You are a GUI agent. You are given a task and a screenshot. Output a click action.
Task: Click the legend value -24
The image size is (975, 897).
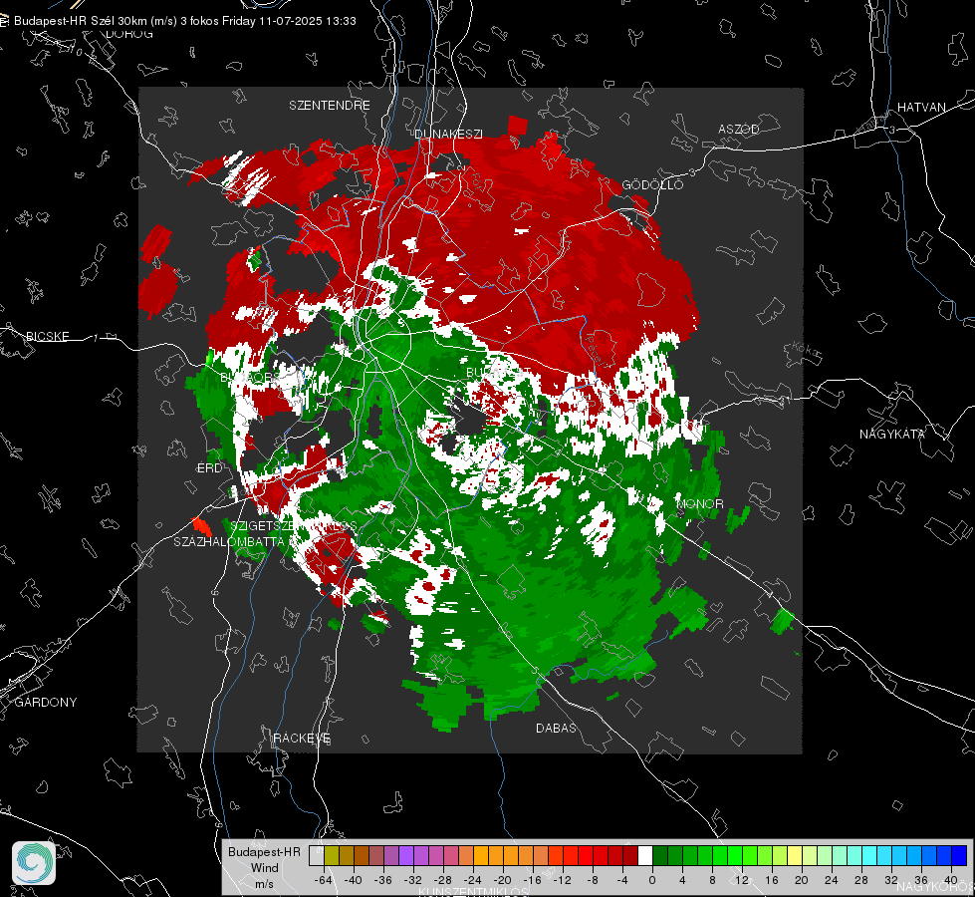pos(473,880)
